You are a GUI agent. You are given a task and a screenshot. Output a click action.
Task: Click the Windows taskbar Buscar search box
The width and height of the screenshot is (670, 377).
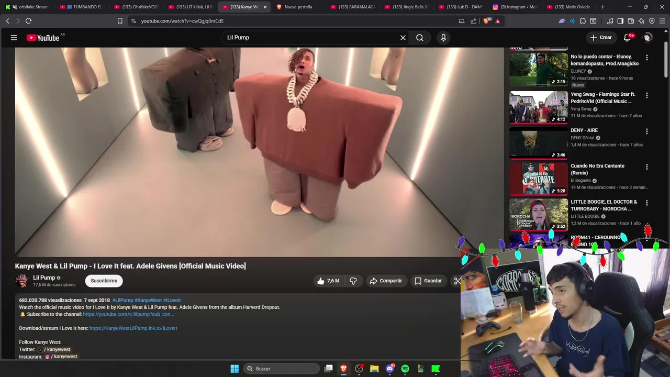(282, 369)
